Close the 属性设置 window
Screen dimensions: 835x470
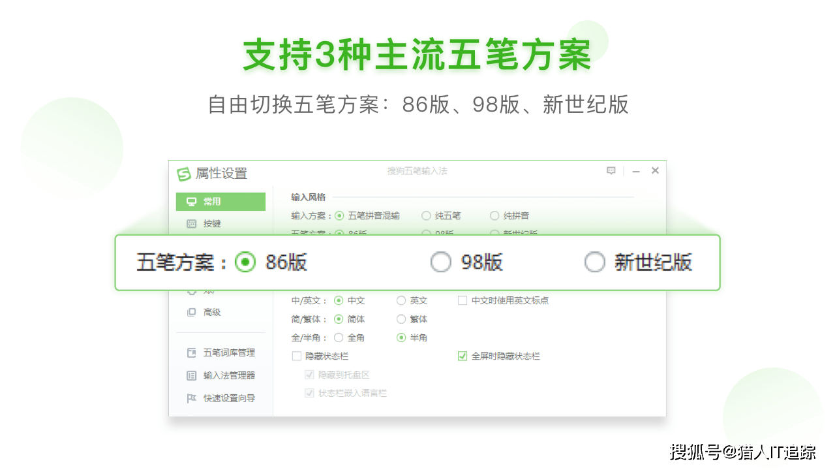(x=655, y=170)
